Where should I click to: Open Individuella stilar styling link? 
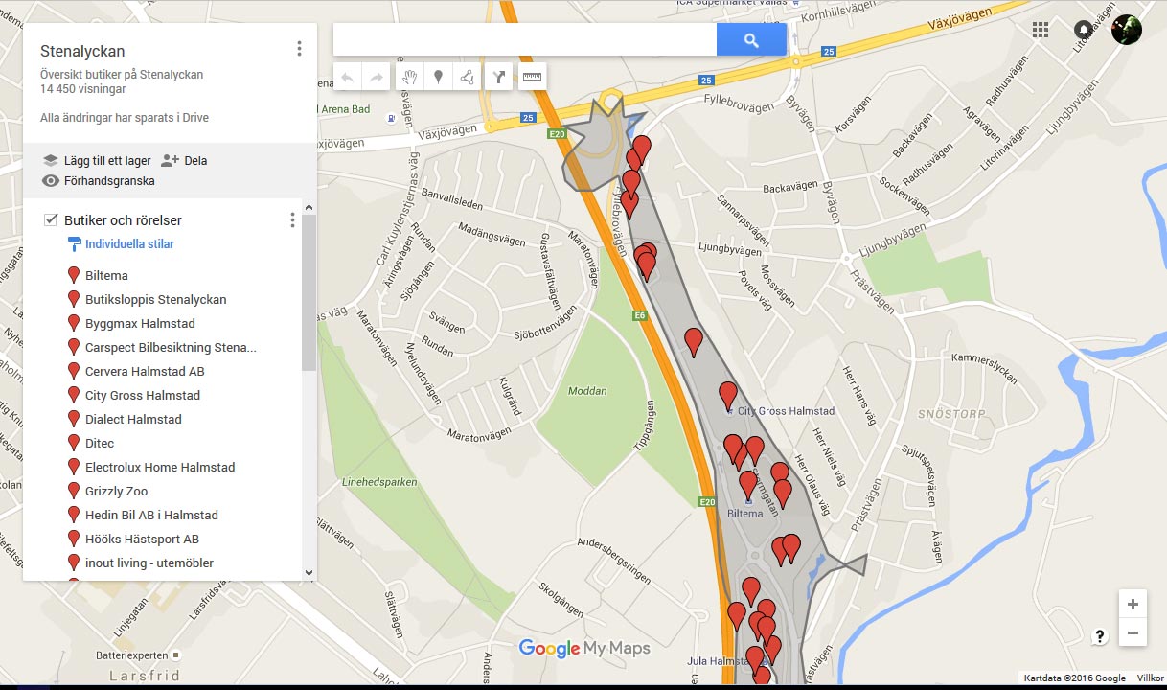(129, 244)
